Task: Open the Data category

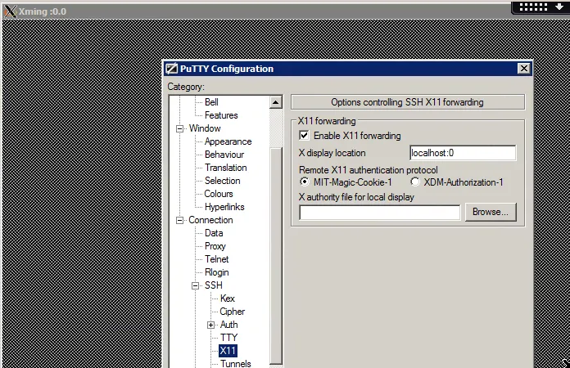Action: (x=214, y=232)
